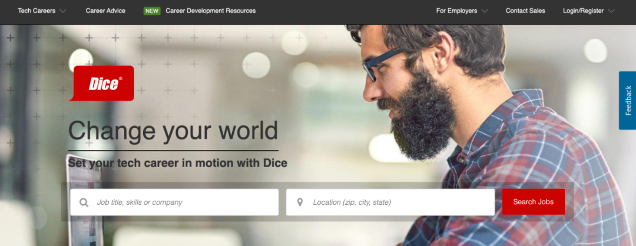
Task: Open Career Development Resources
Action: [x=210, y=11]
